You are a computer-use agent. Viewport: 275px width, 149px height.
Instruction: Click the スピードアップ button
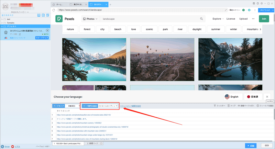pyautogui.click(x=42, y=38)
